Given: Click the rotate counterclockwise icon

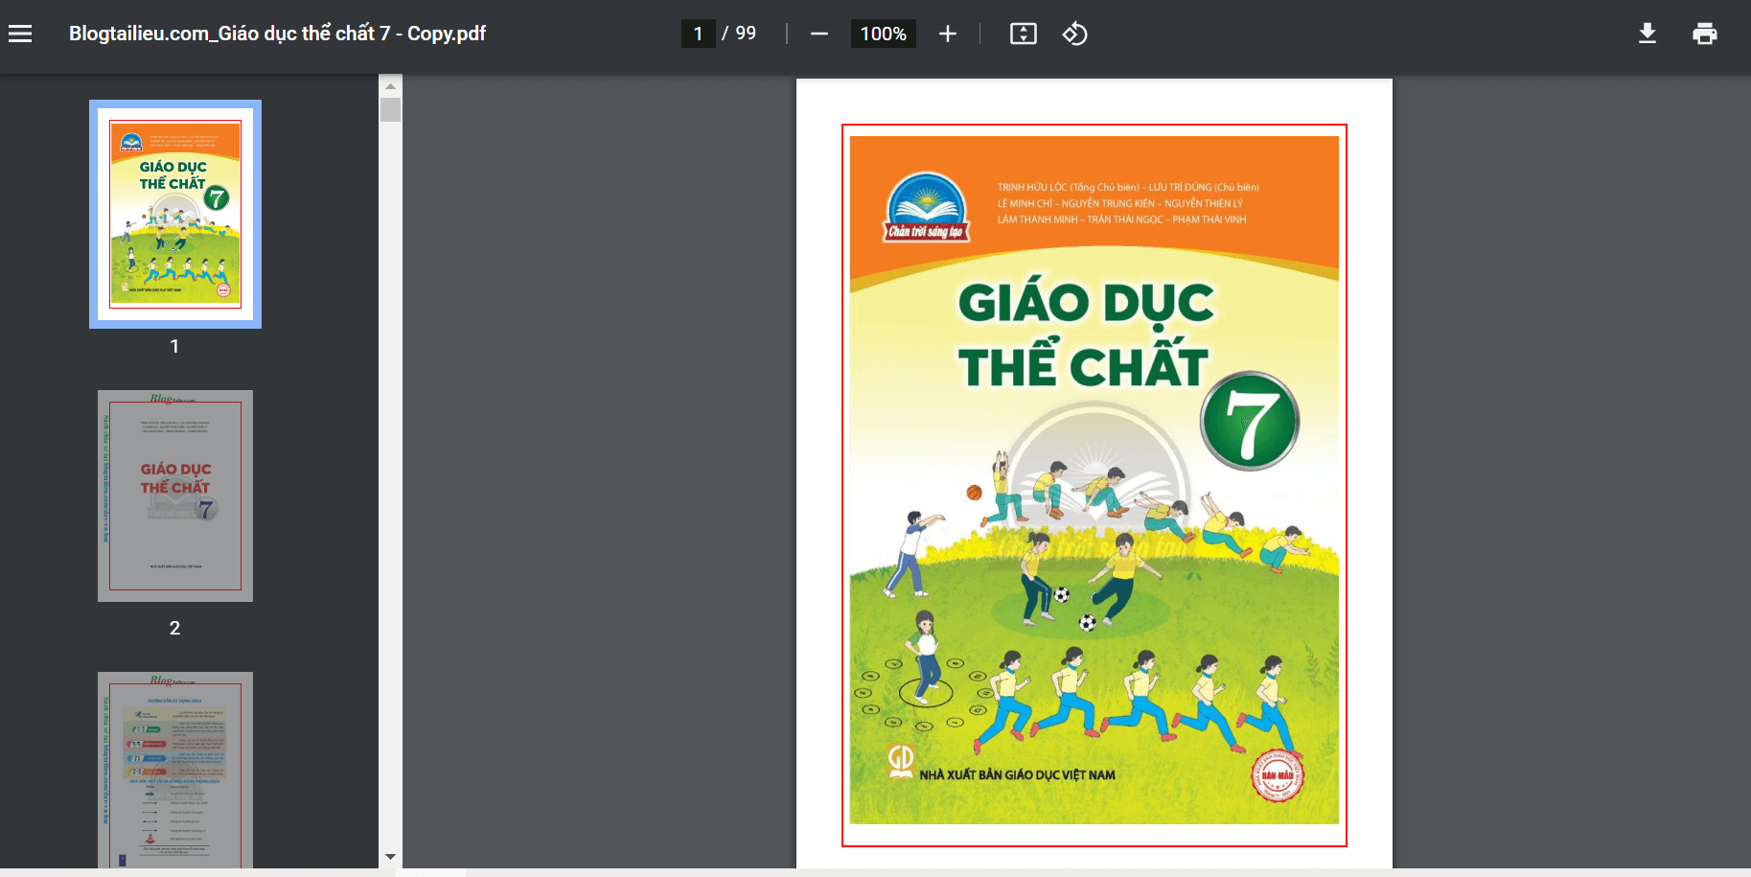Looking at the screenshot, I should click(1074, 34).
